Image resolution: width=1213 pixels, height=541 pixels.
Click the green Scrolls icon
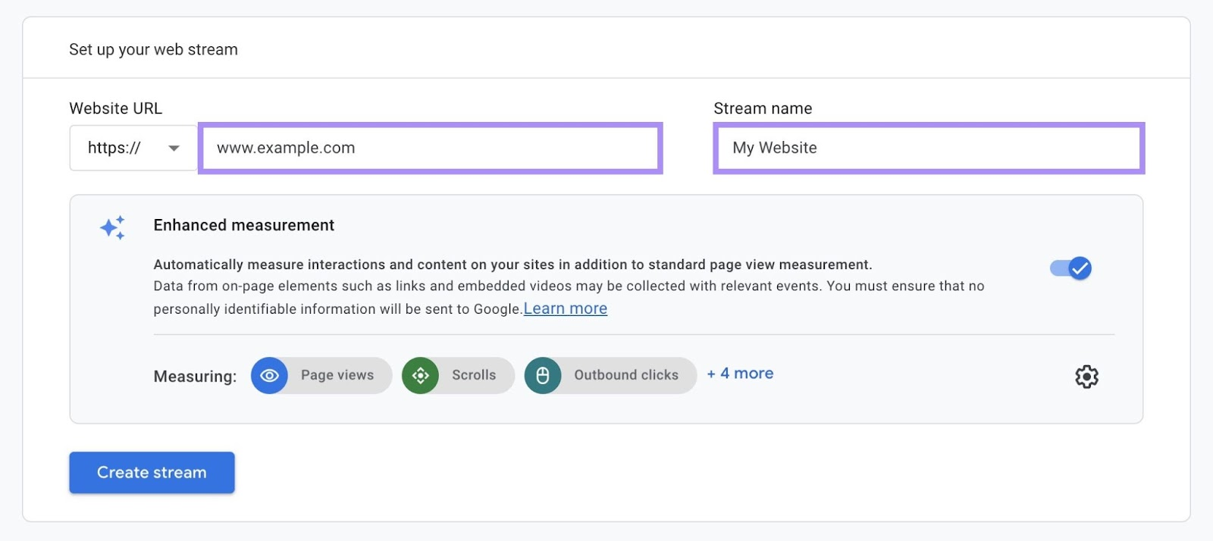tap(421, 376)
